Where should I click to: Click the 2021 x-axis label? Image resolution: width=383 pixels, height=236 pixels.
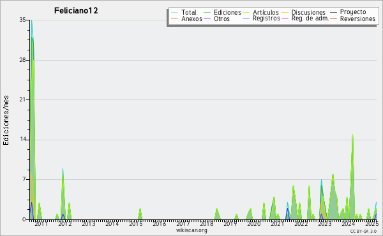point(278,223)
